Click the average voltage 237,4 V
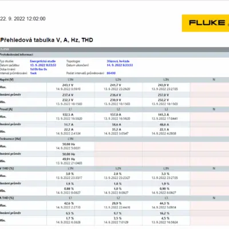This screenshot has width=229, height=229. click(x=68, y=95)
